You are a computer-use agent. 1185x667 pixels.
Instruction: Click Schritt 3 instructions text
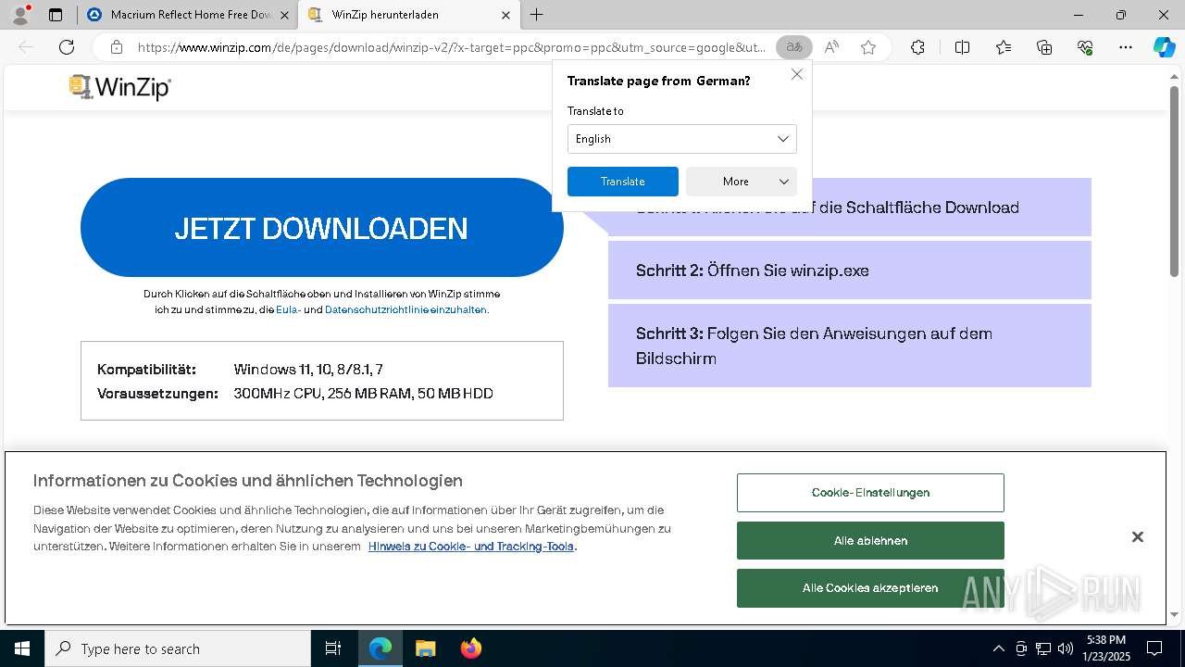point(814,346)
